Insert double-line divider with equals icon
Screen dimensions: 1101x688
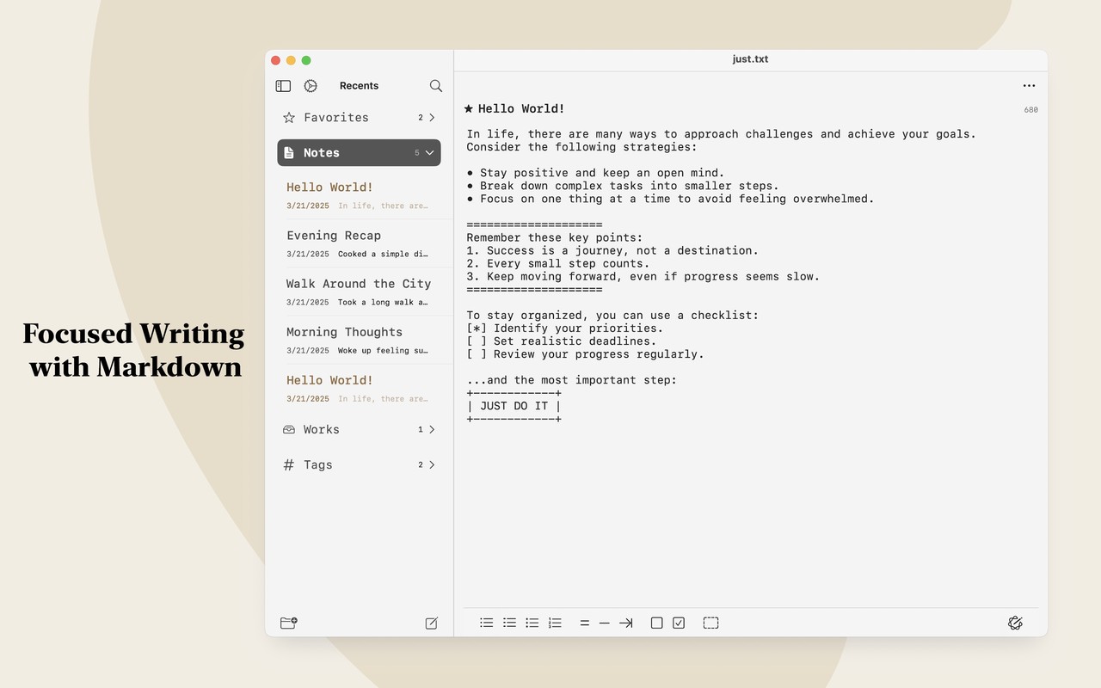point(585,623)
